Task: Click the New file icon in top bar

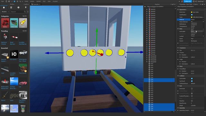Action: tap(6, 1)
